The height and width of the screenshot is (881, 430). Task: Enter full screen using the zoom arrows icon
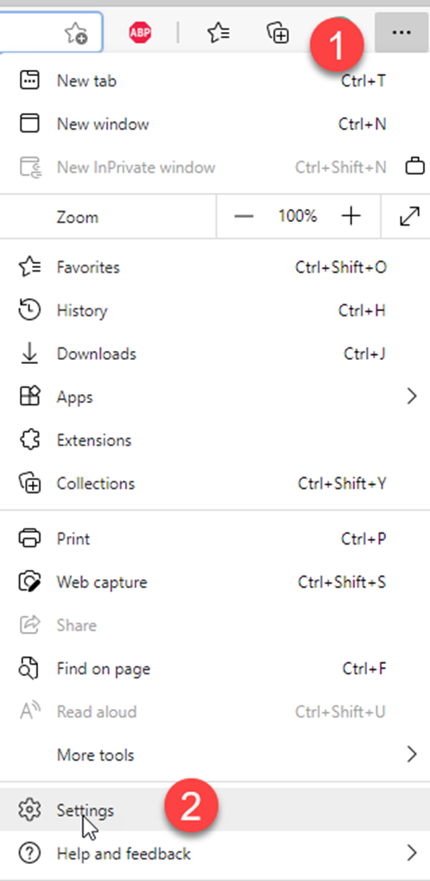410,216
